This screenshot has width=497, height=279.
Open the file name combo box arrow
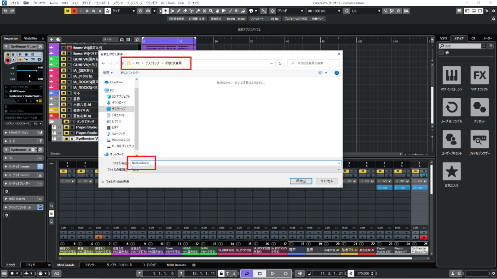pyautogui.click(x=339, y=163)
